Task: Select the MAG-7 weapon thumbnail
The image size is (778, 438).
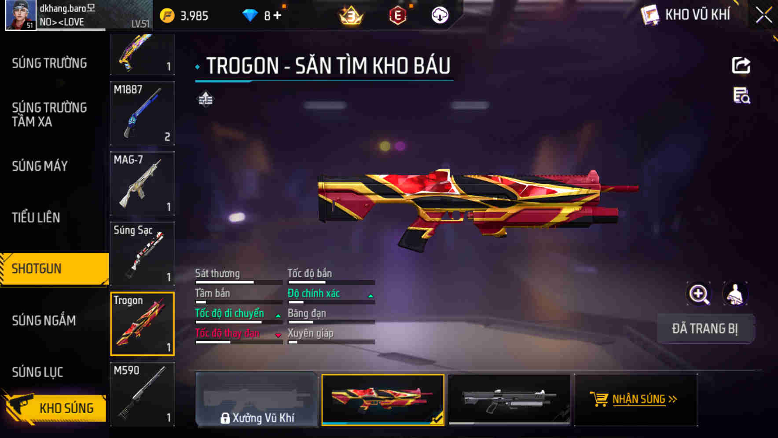Action: point(142,183)
